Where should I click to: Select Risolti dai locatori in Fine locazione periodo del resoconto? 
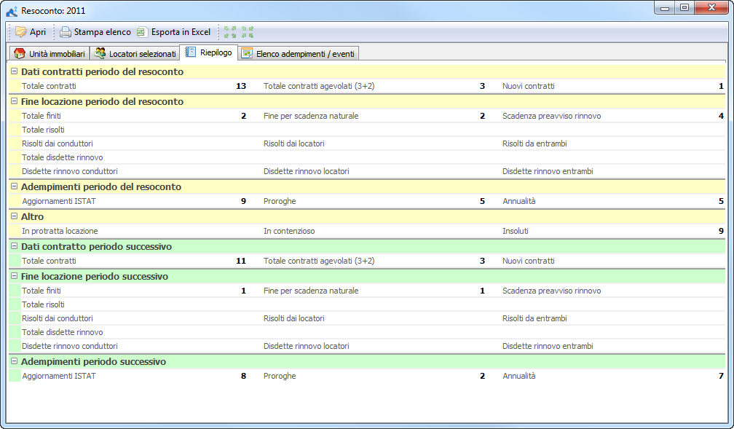pos(294,143)
